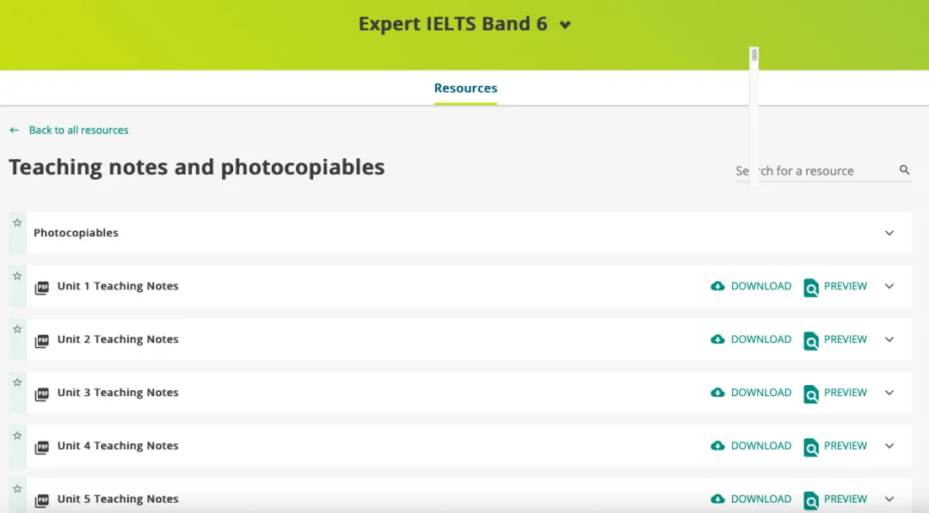This screenshot has width=929, height=513.
Task: Click the back arrow icon
Action: click(x=15, y=131)
